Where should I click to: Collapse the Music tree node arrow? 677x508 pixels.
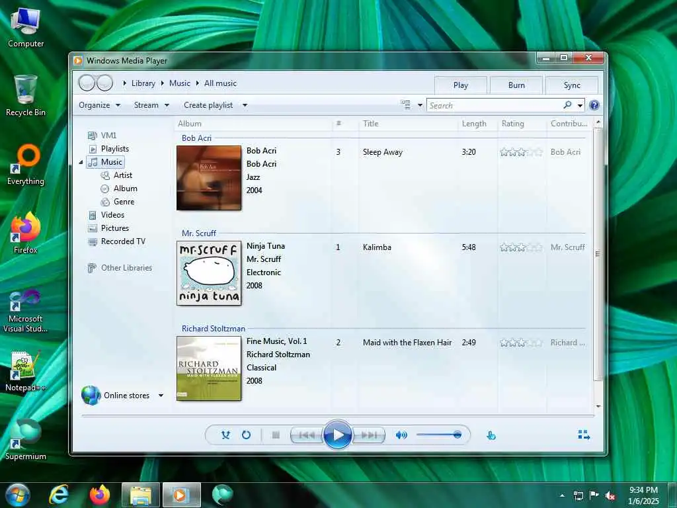(x=81, y=163)
